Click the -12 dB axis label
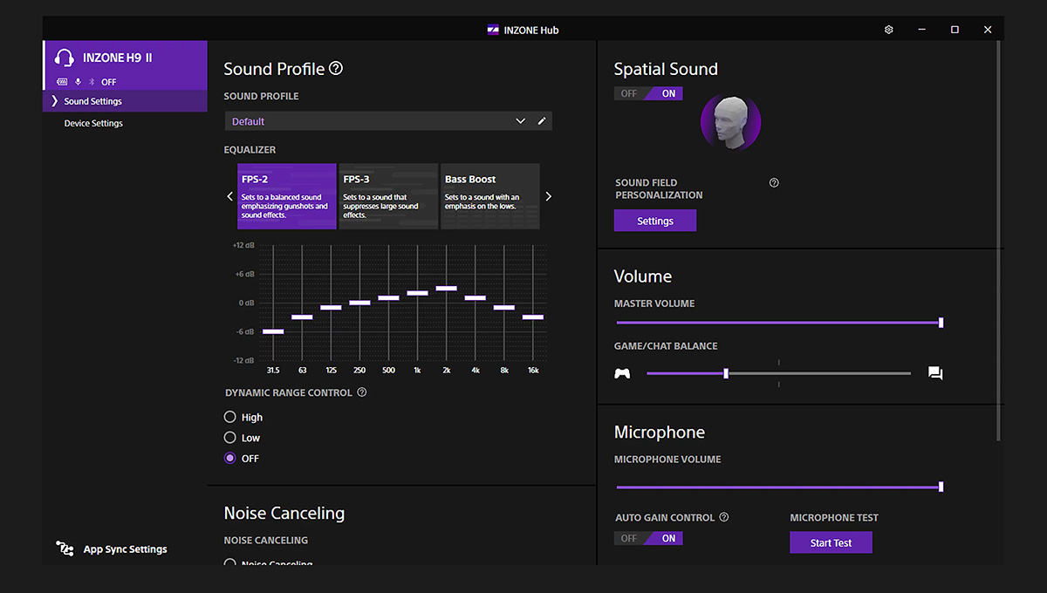1047x593 pixels. click(x=243, y=360)
